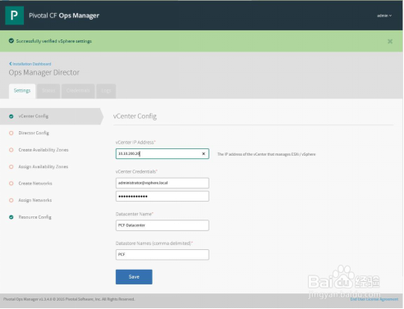Click the Ops Manager Director heading

tap(44, 72)
